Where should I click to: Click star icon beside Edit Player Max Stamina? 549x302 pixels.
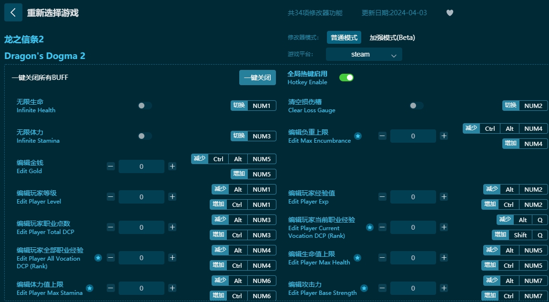coord(90,288)
